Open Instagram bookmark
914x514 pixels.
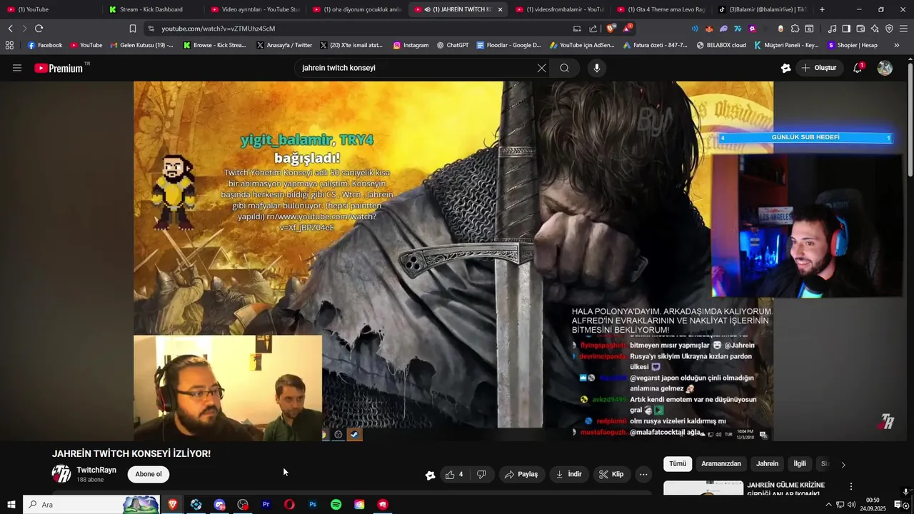click(x=411, y=45)
